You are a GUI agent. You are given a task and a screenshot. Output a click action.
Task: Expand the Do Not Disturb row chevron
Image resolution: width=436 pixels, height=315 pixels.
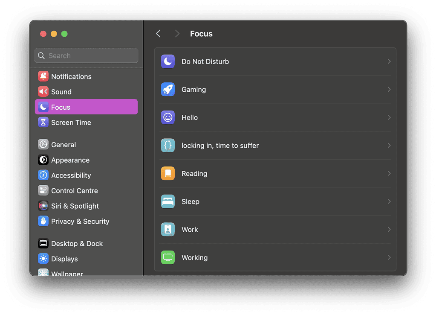(389, 61)
